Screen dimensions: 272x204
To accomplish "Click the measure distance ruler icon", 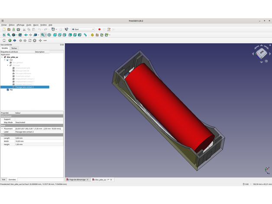I will [x=85, y=35].
